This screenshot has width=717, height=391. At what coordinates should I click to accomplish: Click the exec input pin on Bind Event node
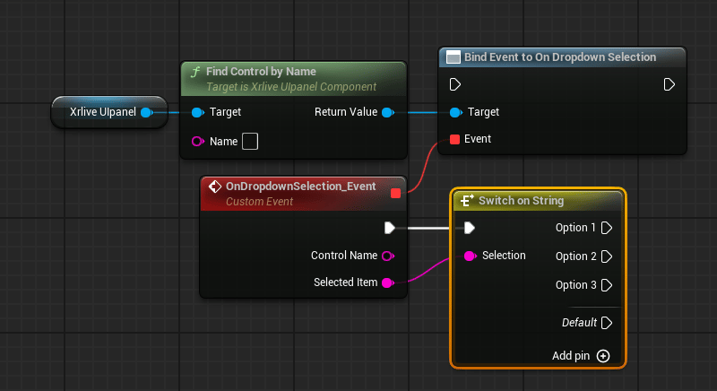pyautogui.click(x=455, y=84)
